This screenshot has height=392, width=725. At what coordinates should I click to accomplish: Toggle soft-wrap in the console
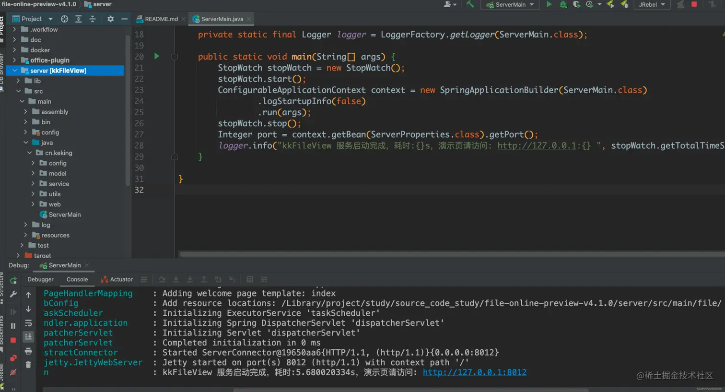coord(28,323)
